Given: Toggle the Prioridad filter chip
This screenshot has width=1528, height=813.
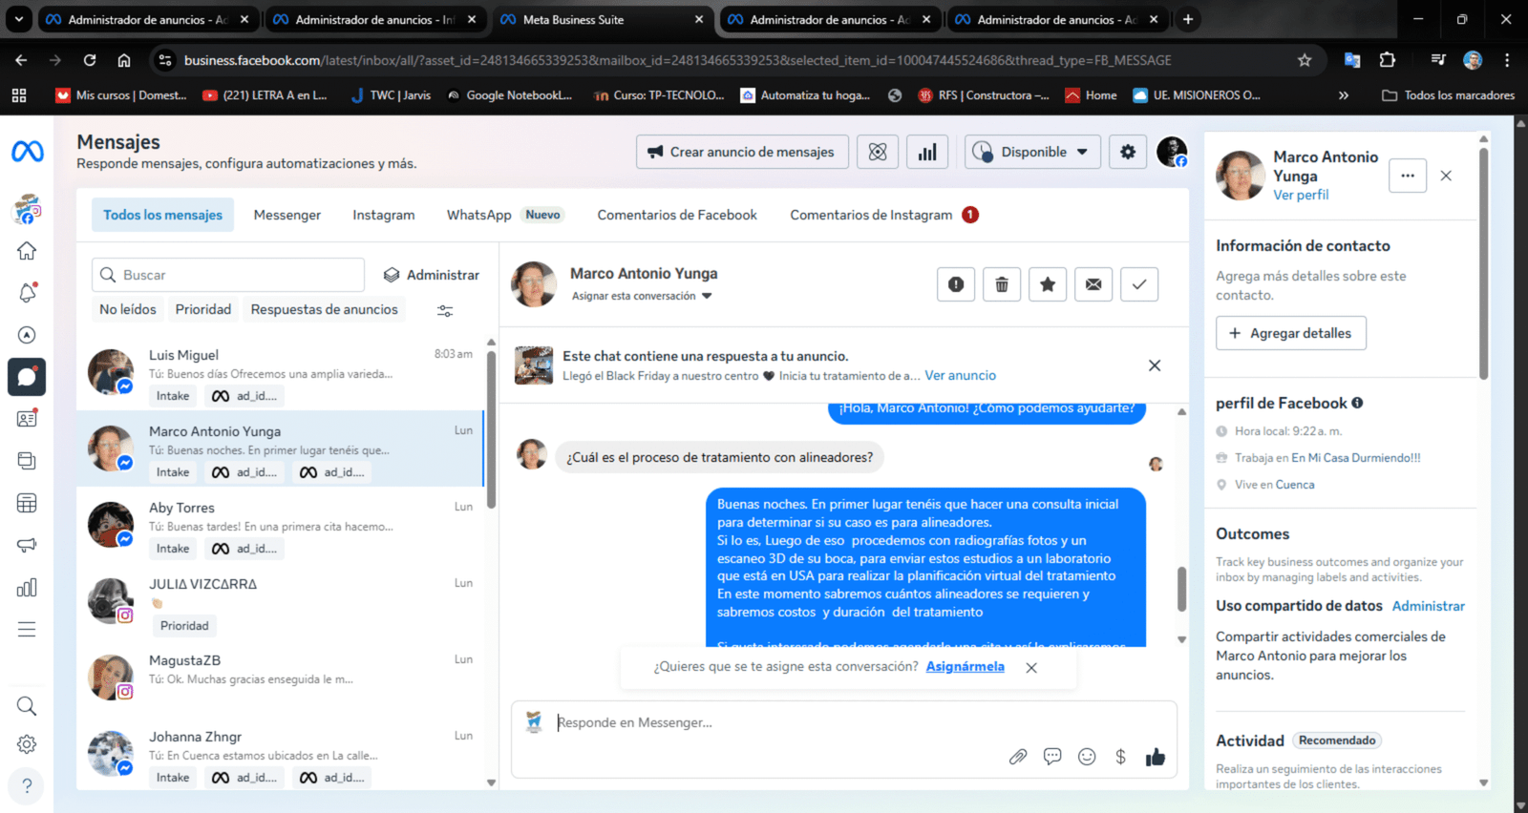Looking at the screenshot, I should tap(203, 309).
